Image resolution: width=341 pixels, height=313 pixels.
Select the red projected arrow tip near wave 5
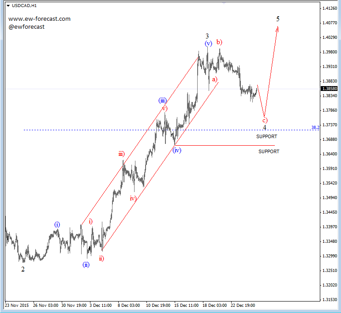coord(277,27)
